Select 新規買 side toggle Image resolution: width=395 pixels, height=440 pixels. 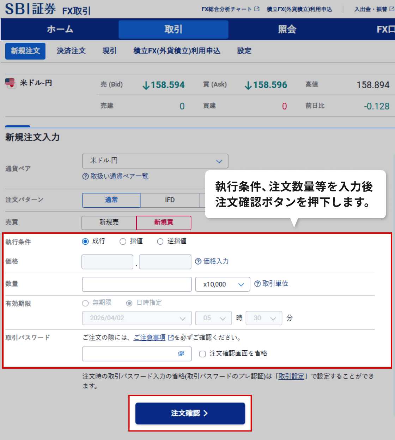164,223
